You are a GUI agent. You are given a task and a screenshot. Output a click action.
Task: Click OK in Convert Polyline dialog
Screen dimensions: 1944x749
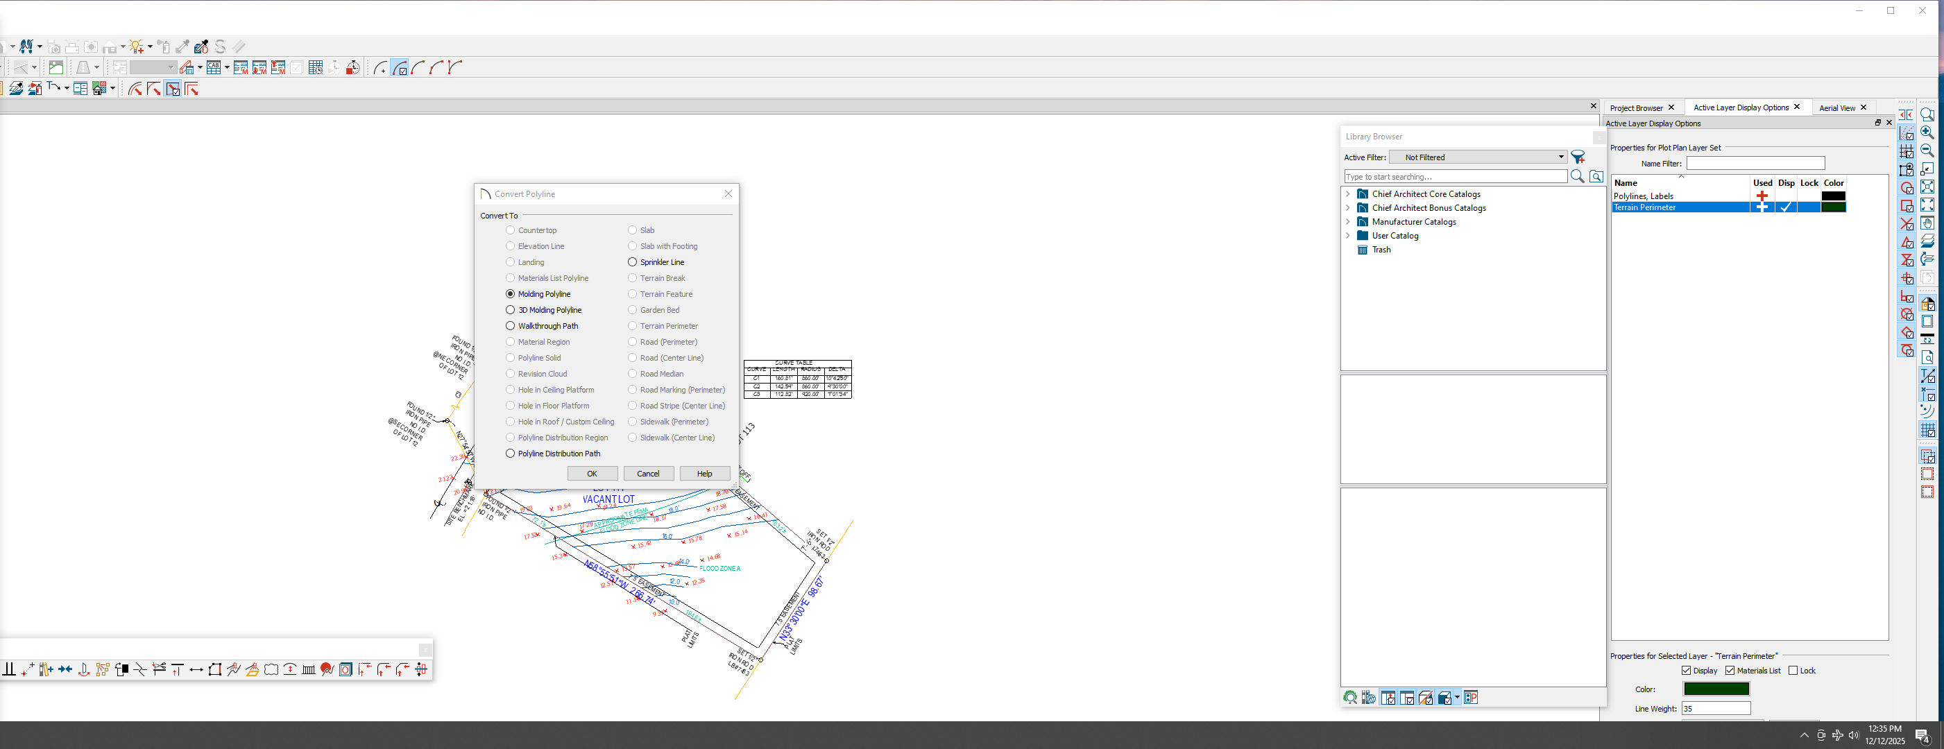click(x=592, y=474)
